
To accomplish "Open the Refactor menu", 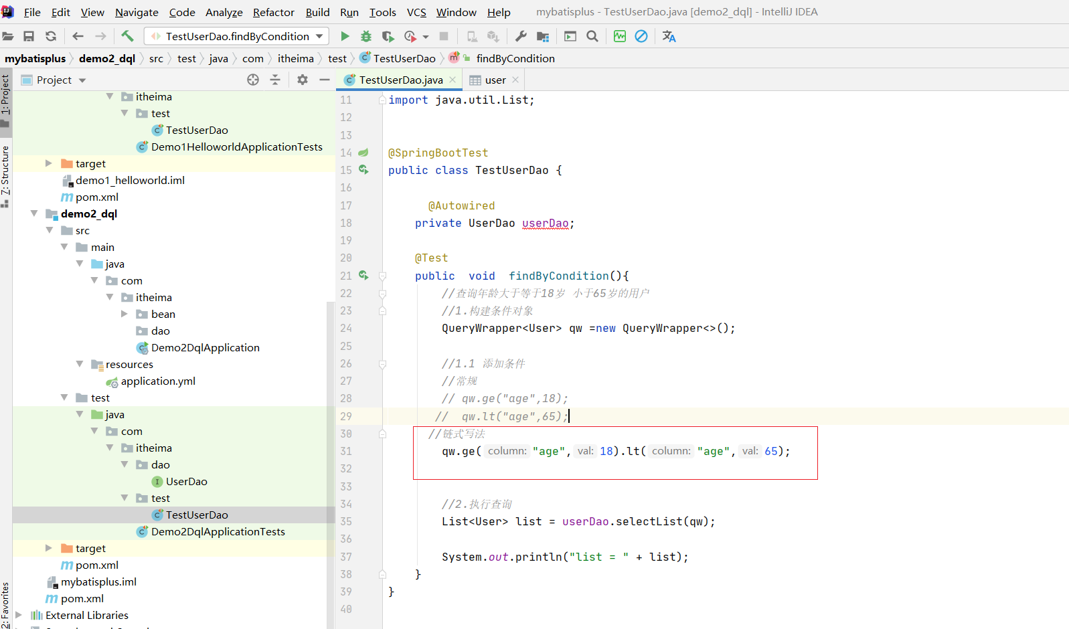I will [273, 12].
